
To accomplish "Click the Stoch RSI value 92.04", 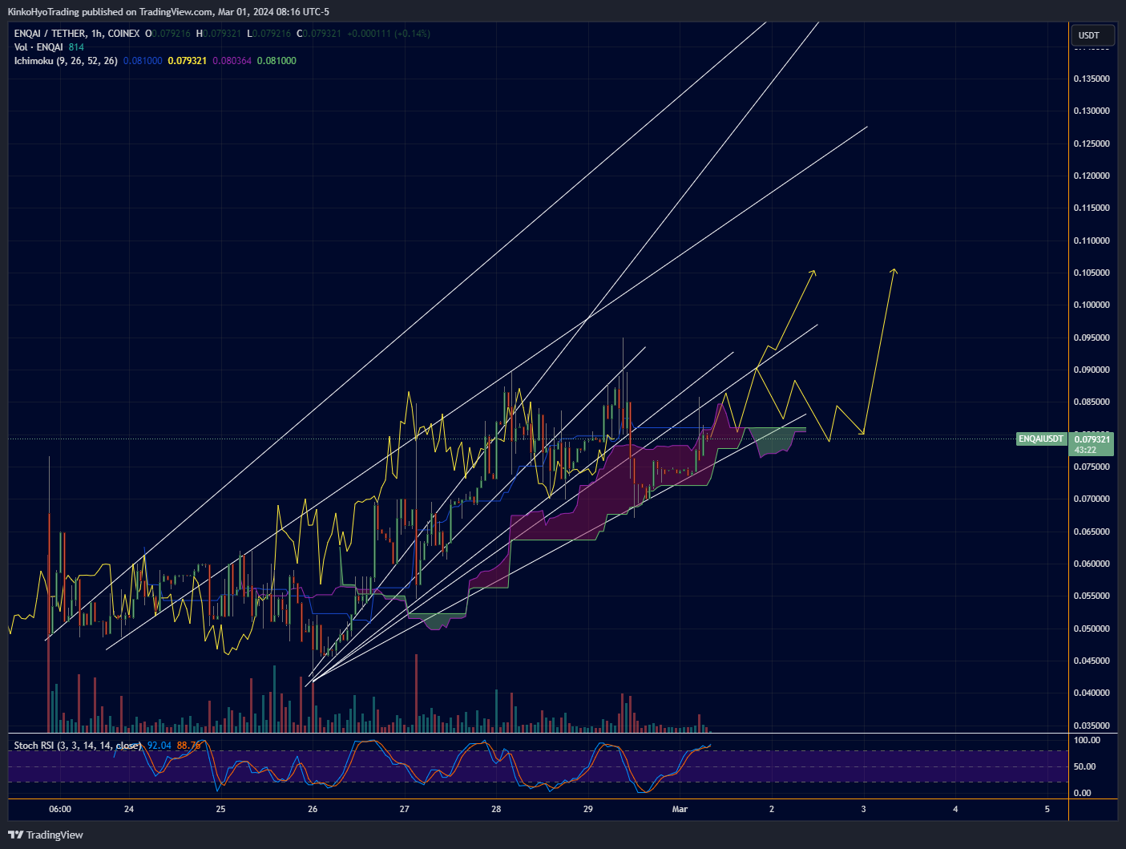I will click(159, 746).
